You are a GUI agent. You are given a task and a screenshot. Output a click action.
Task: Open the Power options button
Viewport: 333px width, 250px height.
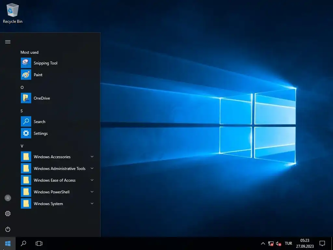8,229
